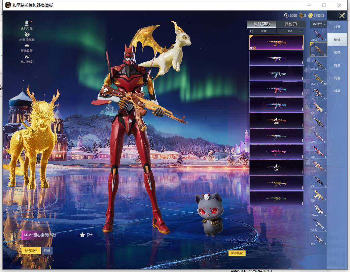Open the 装备 category tab
This screenshot has height=272, width=350.
click(337, 53)
